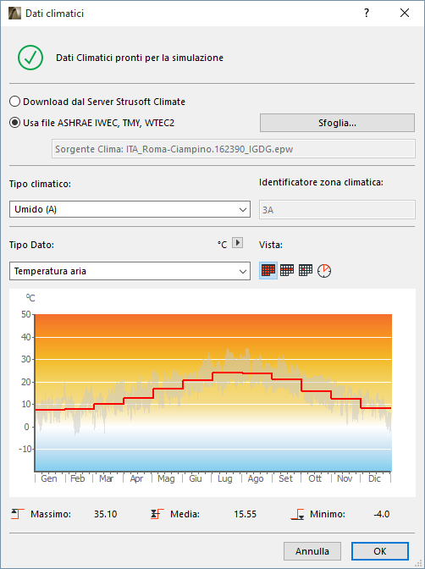Click the Media average value icon

tap(157, 514)
